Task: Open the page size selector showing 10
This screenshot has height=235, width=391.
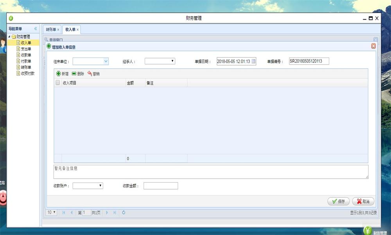Action: [x=51, y=212]
